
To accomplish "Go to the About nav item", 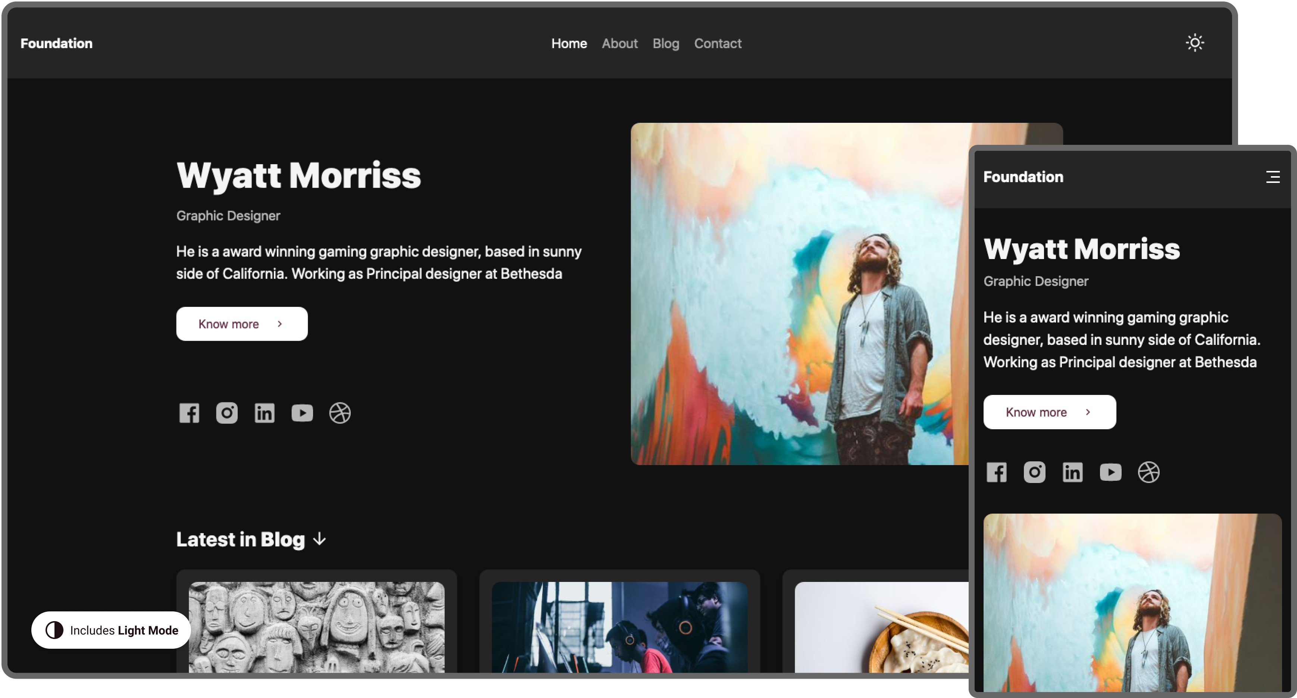I will (x=619, y=43).
